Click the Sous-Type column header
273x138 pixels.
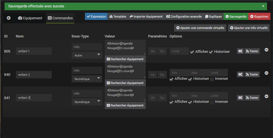[80, 36]
